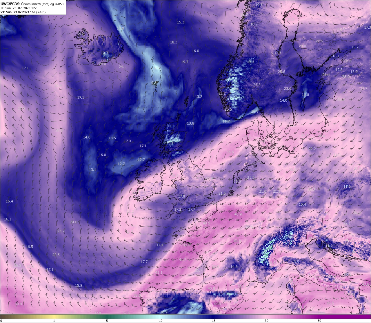Click the 15 label on the color scale
The image size is (371, 323).
click(214, 321)
